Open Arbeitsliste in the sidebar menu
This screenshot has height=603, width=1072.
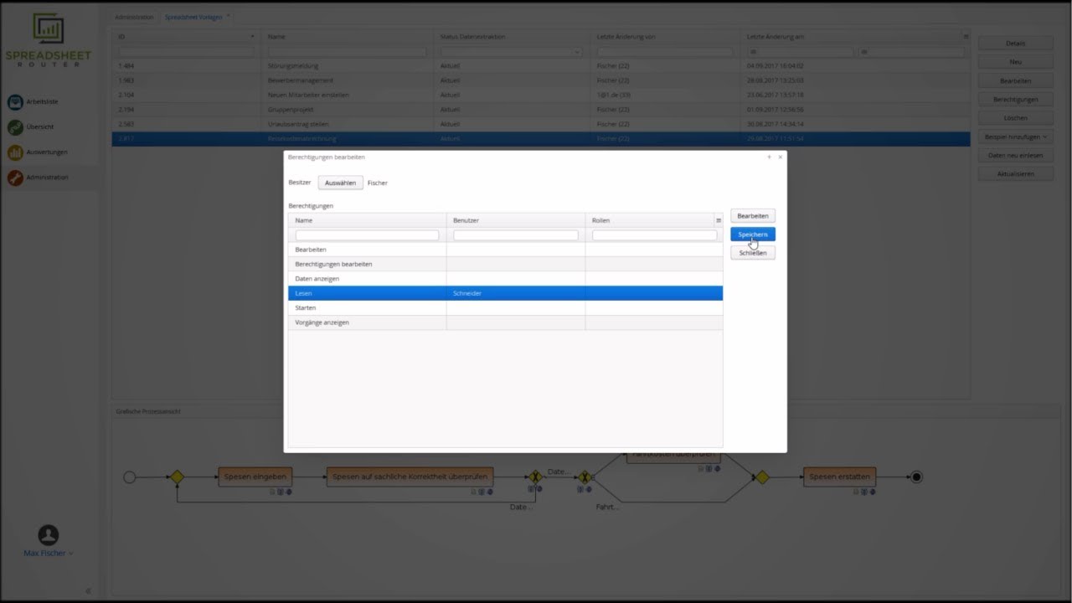(42, 102)
